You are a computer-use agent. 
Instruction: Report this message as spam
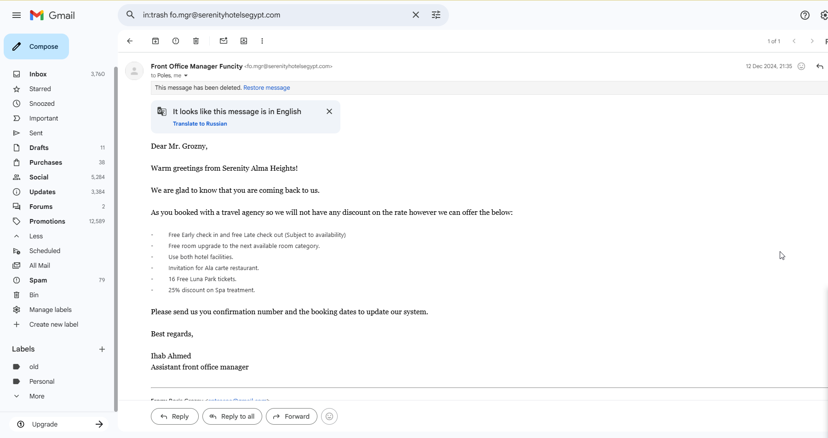(176, 41)
